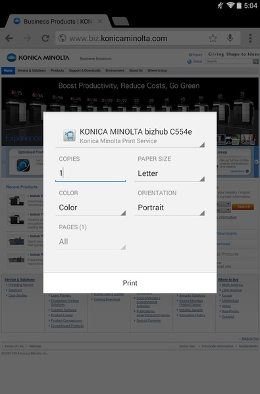Click the orange Search button
The width and height of the screenshot is (260, 394).
(243, 207)
